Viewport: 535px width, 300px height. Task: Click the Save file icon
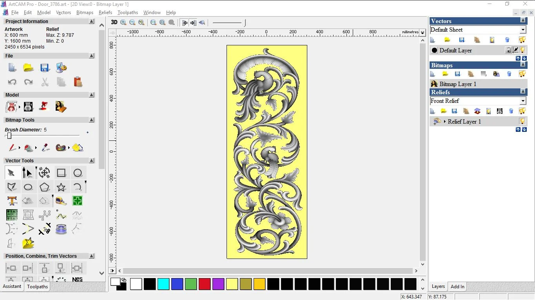(45, 68)
